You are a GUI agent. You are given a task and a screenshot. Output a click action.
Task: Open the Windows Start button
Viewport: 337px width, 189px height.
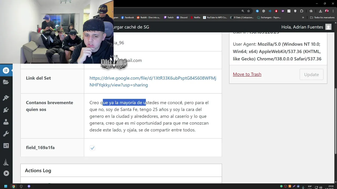pyautogui.click(x=6, y=186)
